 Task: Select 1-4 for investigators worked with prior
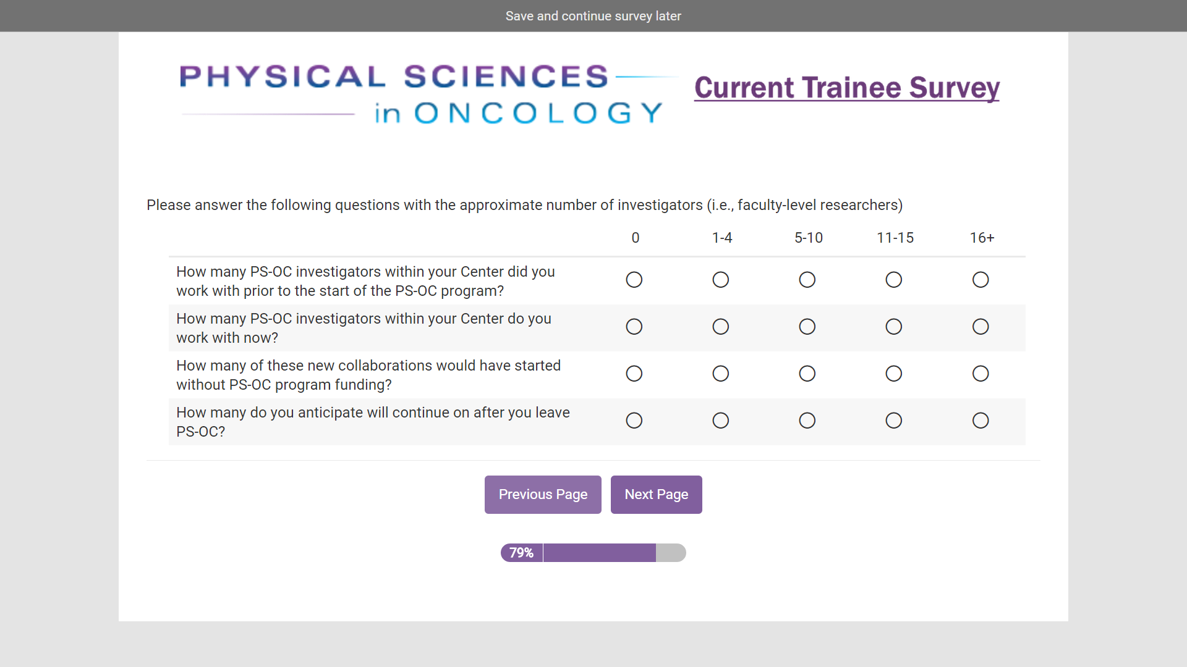pyautogui.click(x=721, y=280)
